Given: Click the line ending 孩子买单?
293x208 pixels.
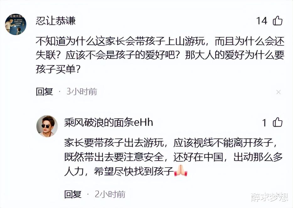Looking at the screenshot, I should coord(58,70).
